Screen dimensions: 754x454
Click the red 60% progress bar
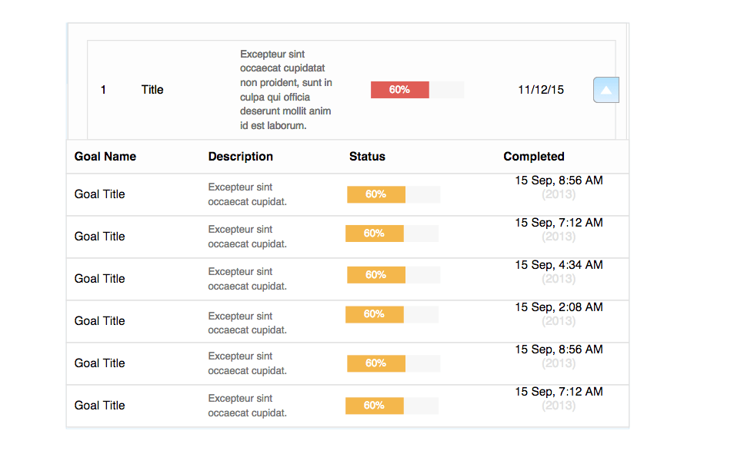tap(400, 90)
